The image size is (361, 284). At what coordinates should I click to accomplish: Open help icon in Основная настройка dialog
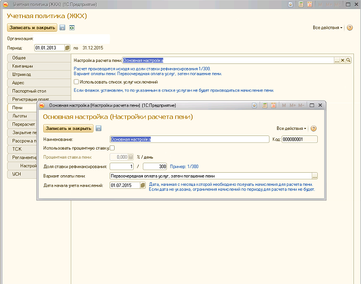tap(314, 128)
